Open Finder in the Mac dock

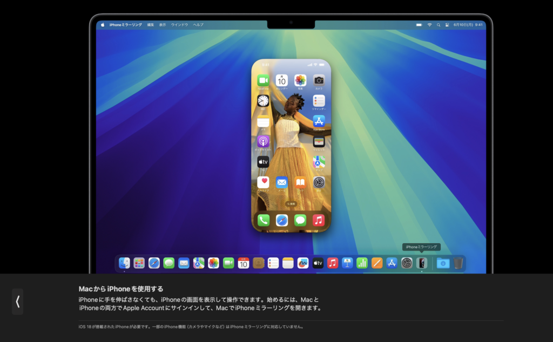click(x=124, y=263)
